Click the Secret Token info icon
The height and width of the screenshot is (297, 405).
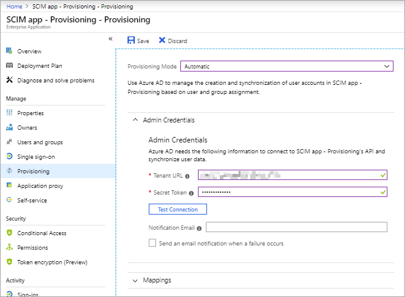(191, 193)
